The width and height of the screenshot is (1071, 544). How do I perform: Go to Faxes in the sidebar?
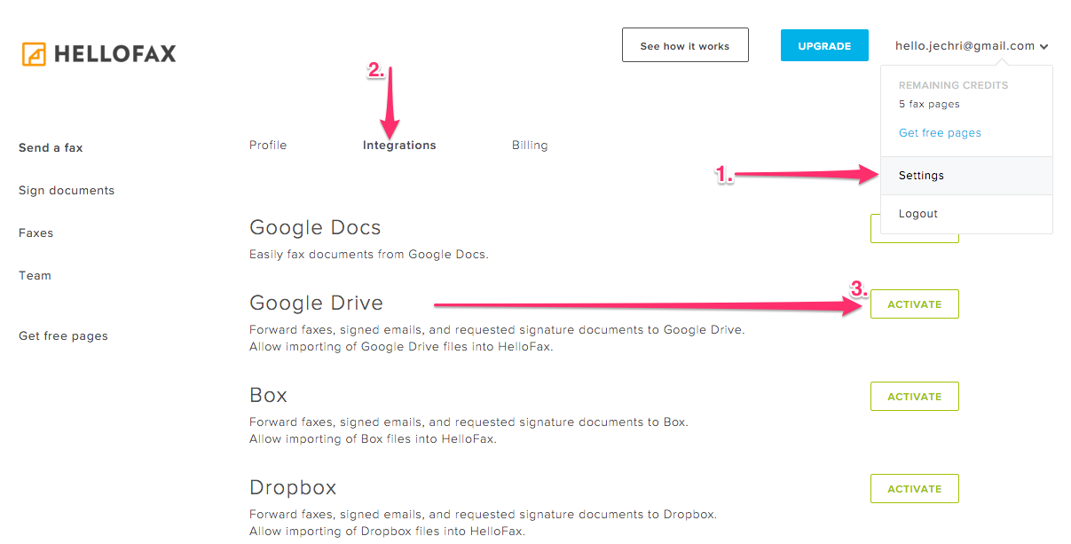(36, 233)
